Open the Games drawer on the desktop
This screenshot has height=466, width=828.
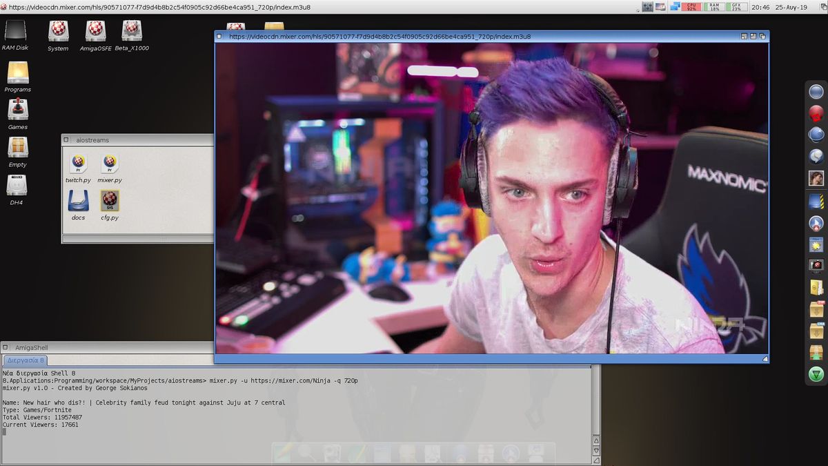point(17,110)
